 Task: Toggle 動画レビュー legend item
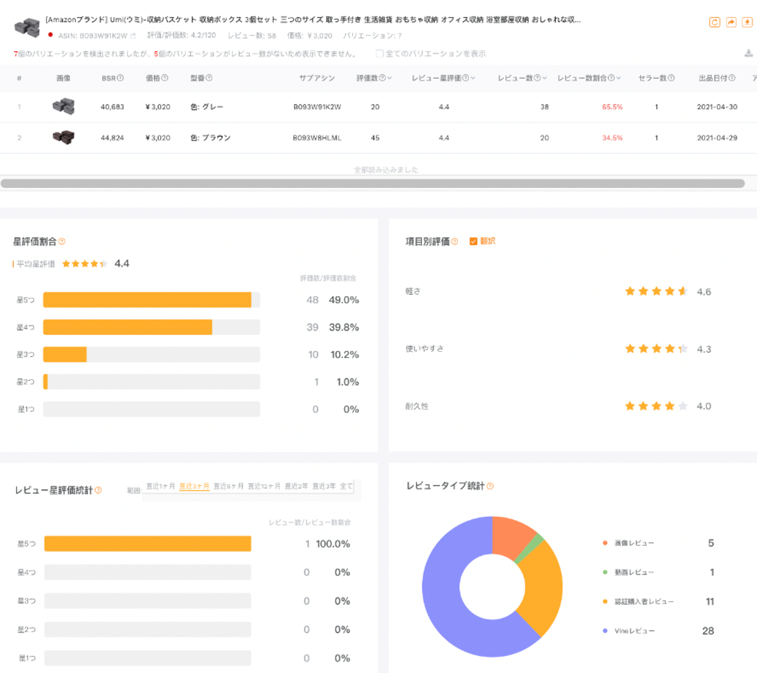coord(629,573)
